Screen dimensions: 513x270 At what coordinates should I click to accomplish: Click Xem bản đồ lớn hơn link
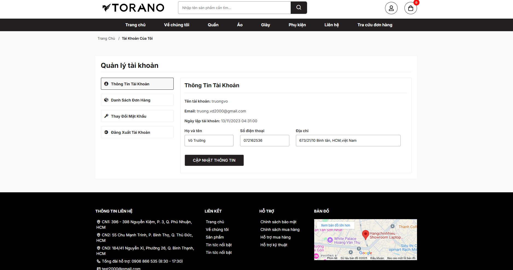click(x=335, y=225)
